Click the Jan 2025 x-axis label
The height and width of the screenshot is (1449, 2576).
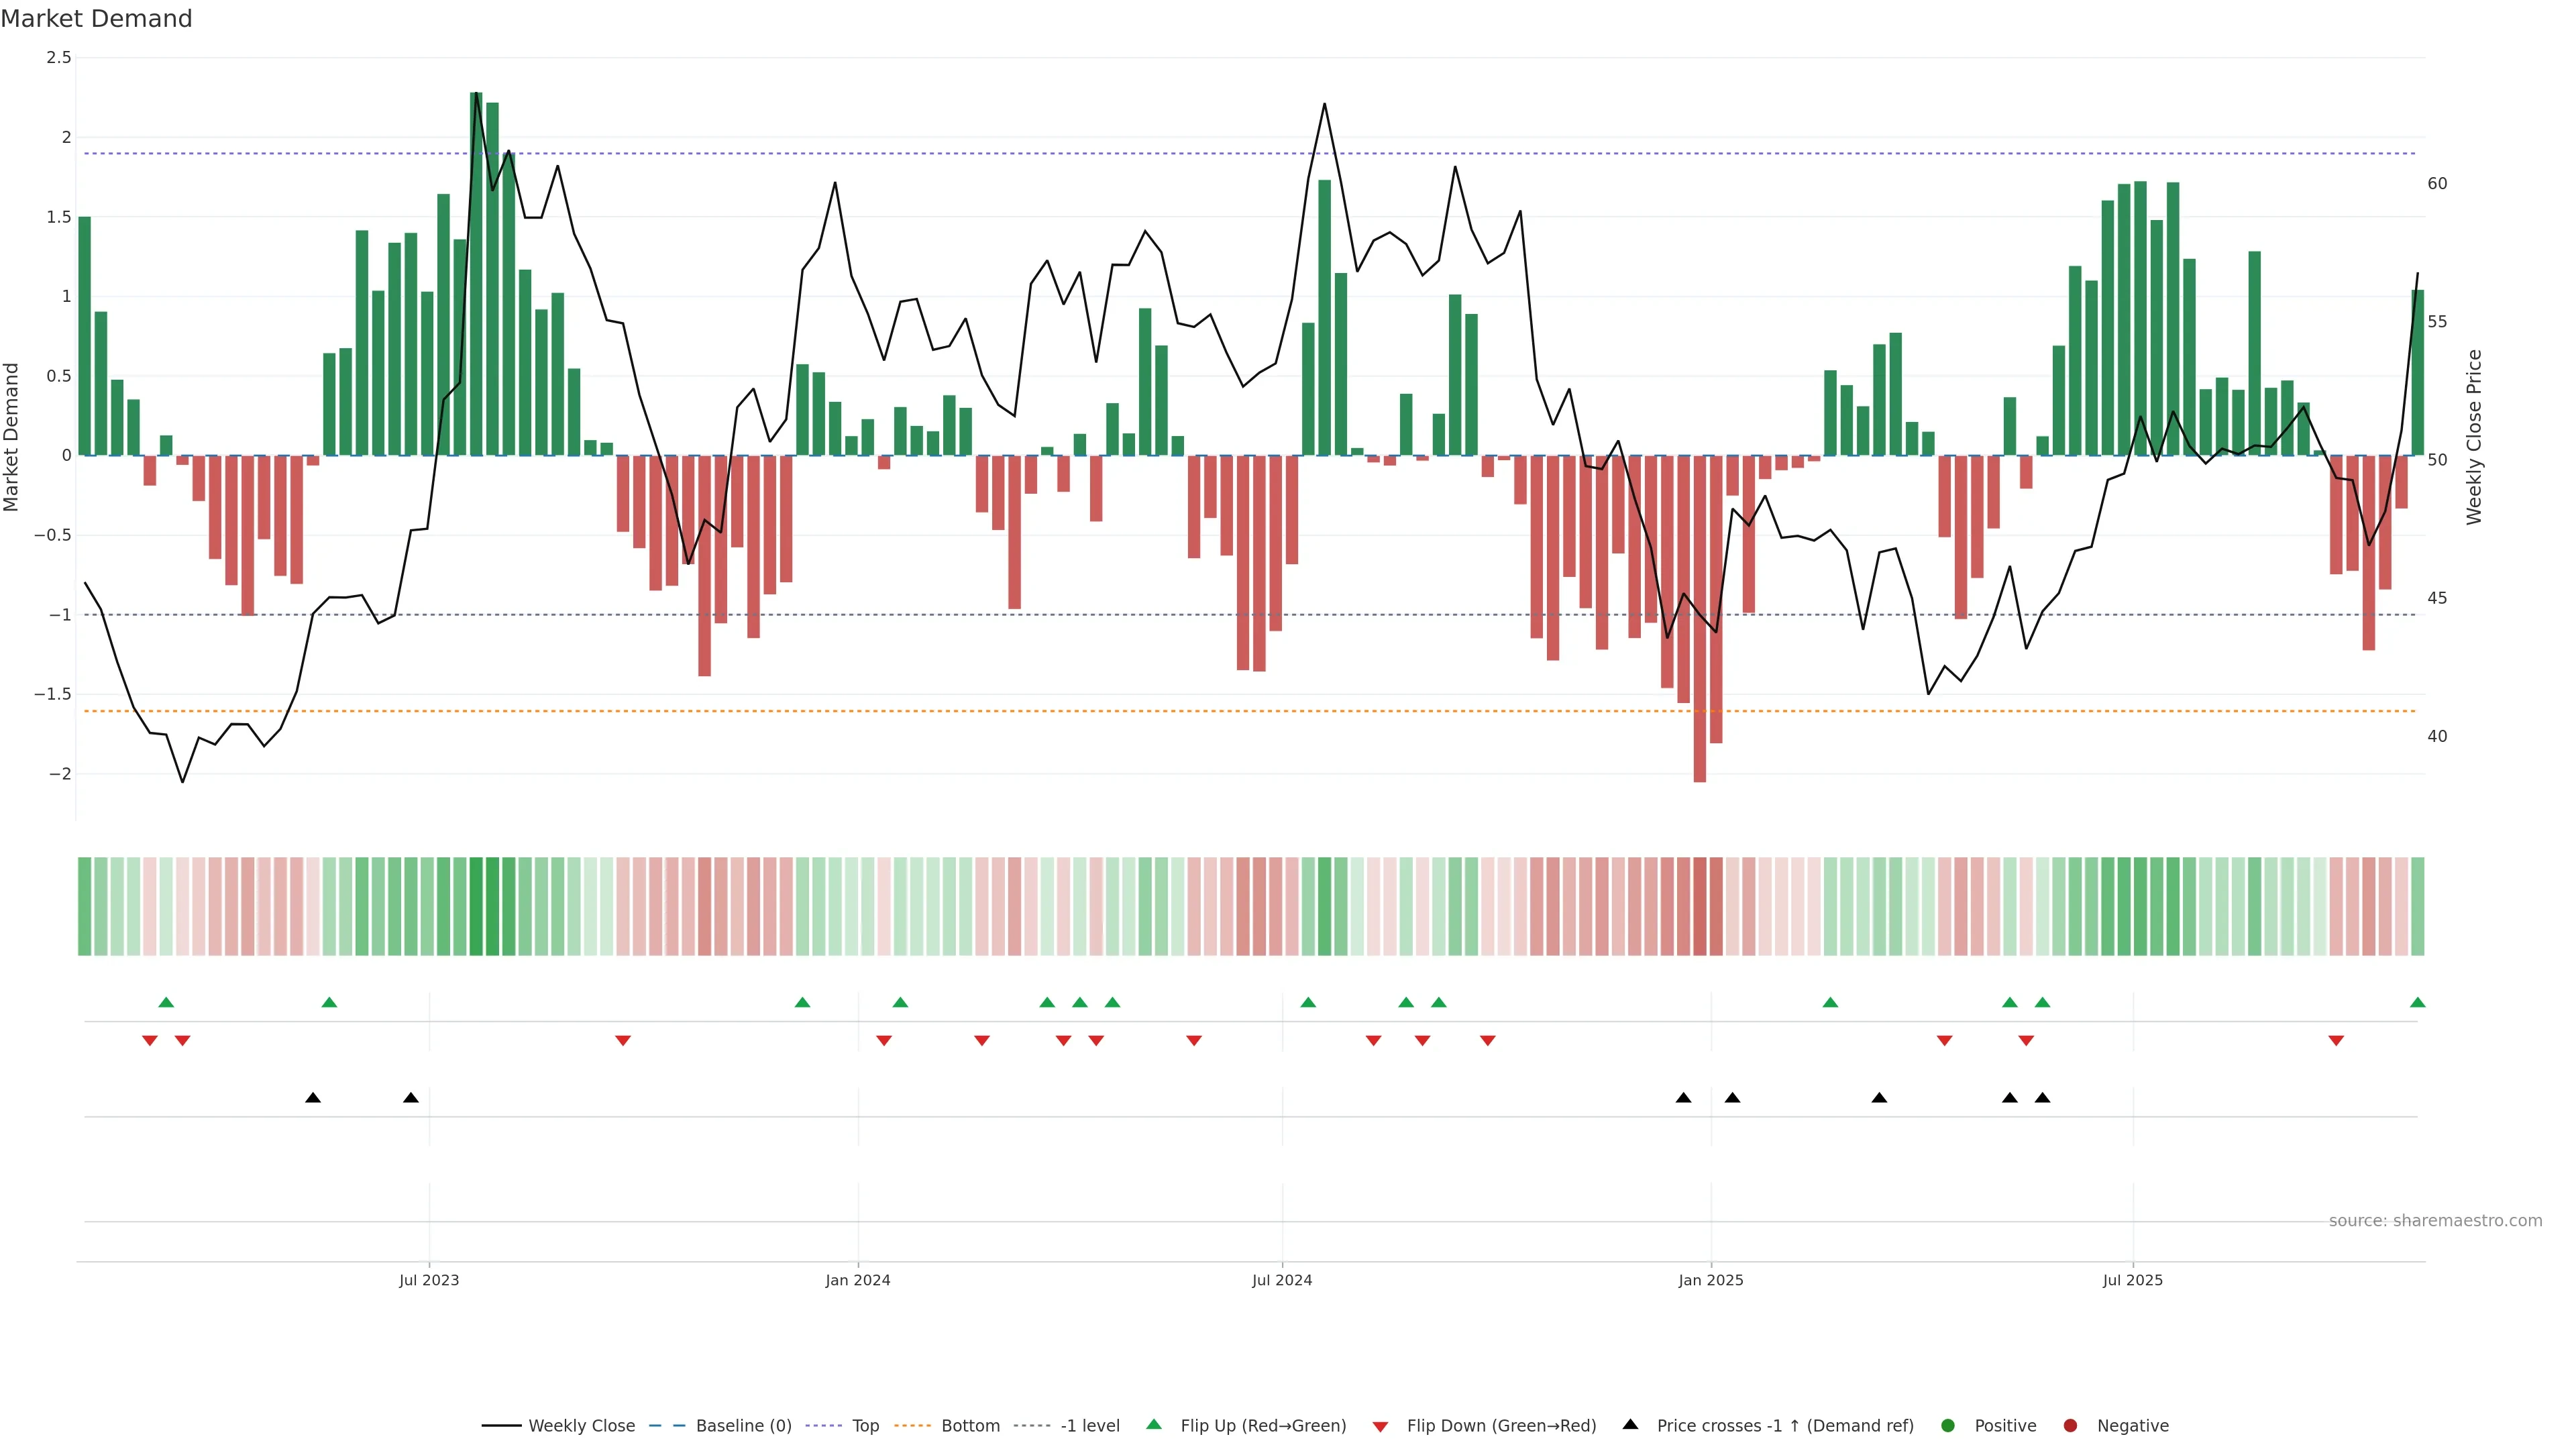click(1710, 1280)
